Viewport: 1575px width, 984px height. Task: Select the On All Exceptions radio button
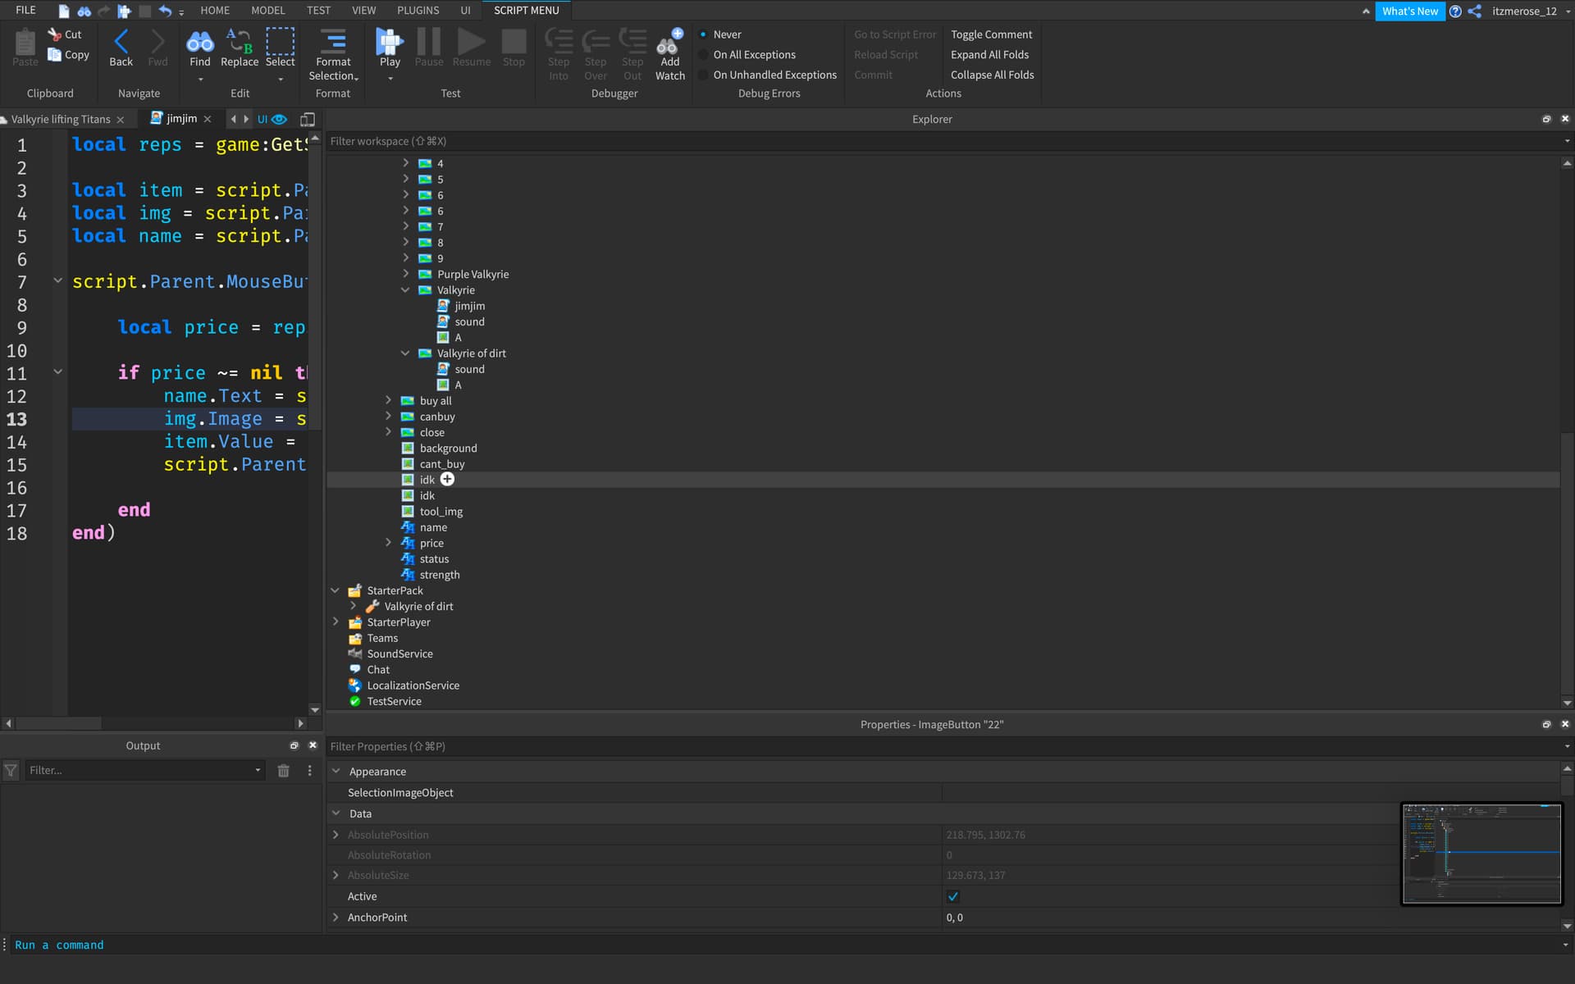coord(703,55)
